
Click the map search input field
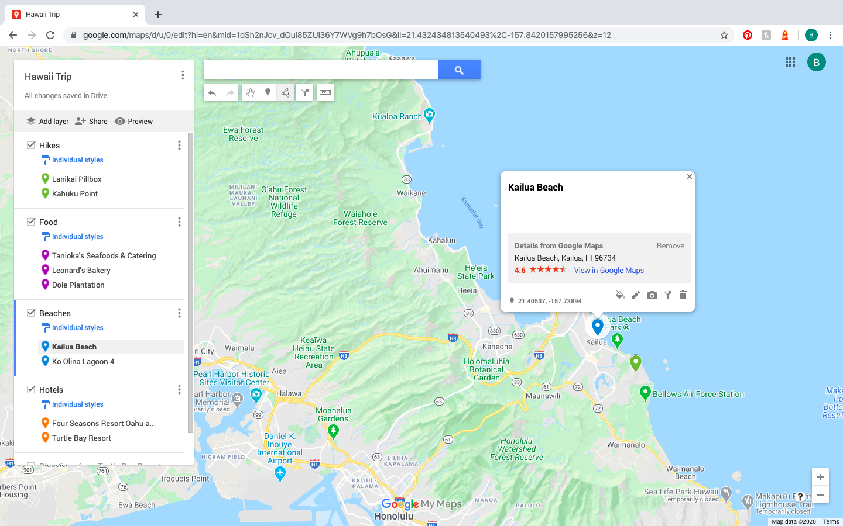click(x=321, y=70)
